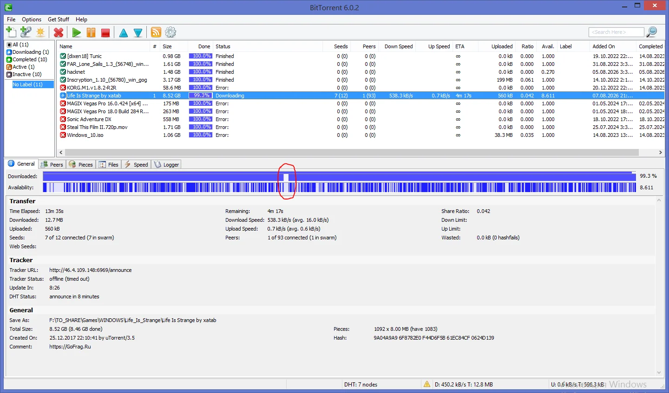This screenshot has height=393, width=669.
Task: Click the BitTorrent app icon in the title bar
Action: (8, 7)
